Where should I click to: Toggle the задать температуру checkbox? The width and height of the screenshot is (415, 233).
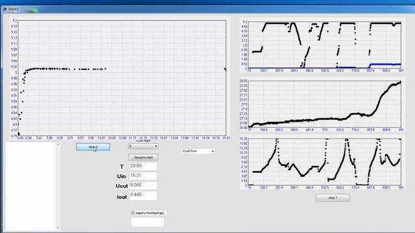pyautogui.click(x=132, y=213)
